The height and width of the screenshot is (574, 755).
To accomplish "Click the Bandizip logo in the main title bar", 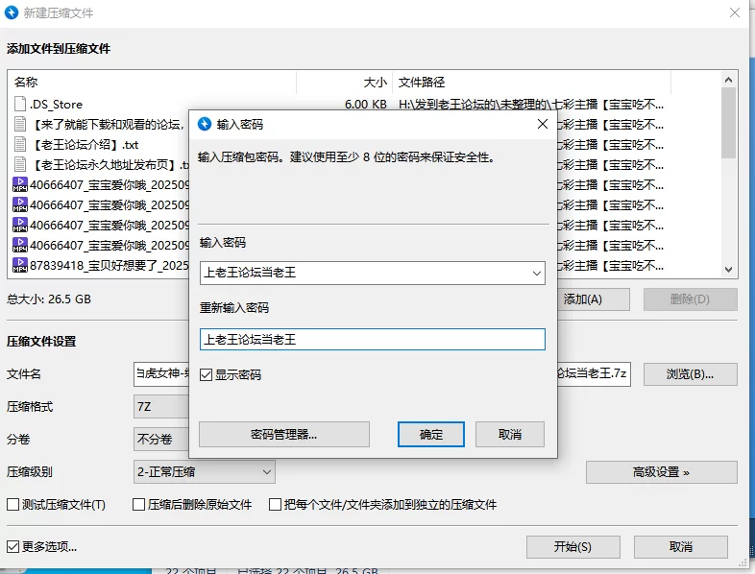I will (12, 12).
